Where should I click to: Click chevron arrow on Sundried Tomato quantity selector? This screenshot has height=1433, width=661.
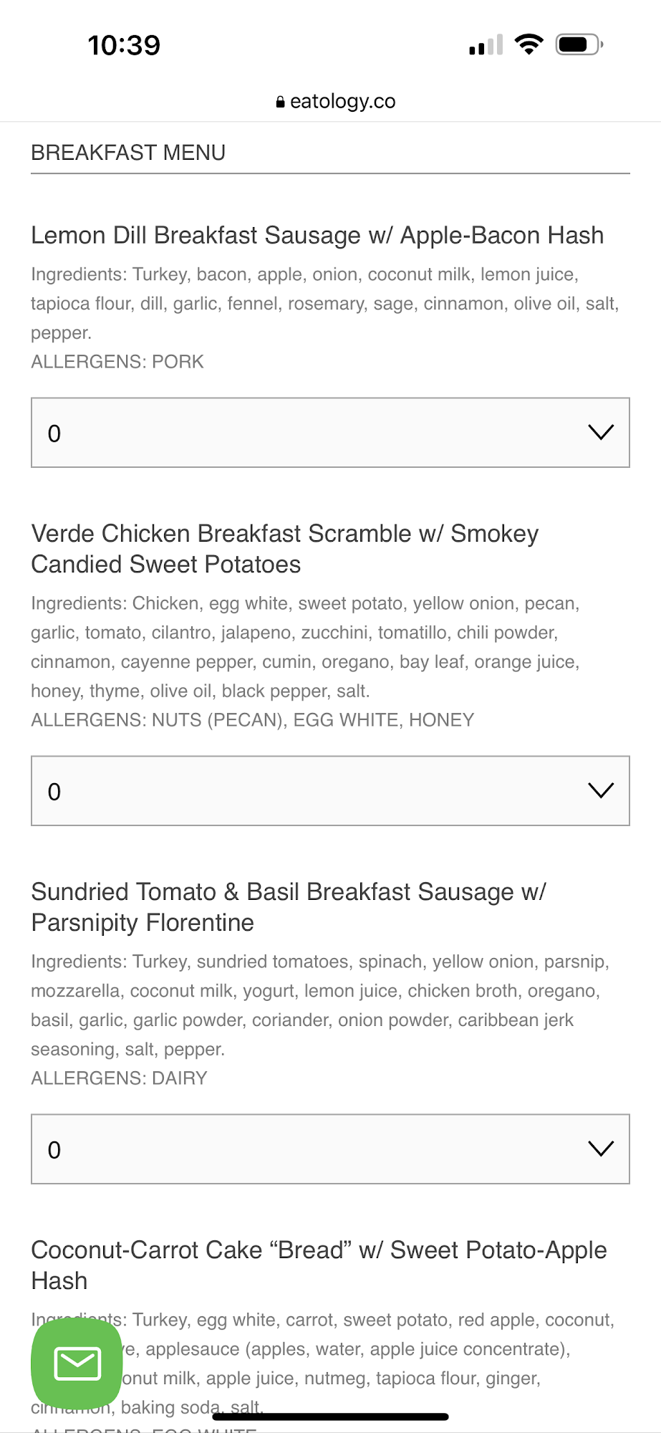[x=600, y=1149]
